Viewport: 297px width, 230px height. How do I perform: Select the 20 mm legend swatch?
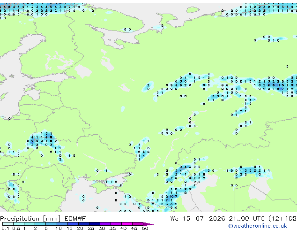coord(84,224)
